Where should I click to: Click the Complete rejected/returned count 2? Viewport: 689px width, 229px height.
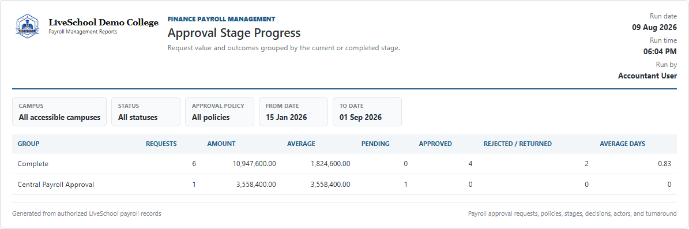click(586, 164)
